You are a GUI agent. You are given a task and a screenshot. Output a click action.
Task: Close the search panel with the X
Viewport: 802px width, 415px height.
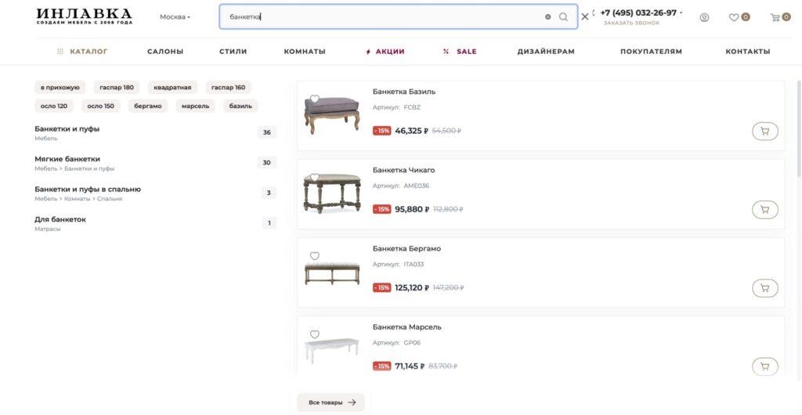tap(584, 17)
